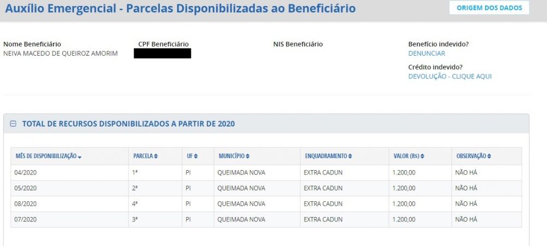The height and width of the screenshot is (246, 547).
Task: Sort the UF column arrows
Action: pos(196,157)
